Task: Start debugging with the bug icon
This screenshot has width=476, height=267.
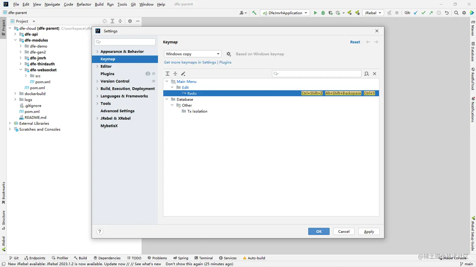Action: 323,13
